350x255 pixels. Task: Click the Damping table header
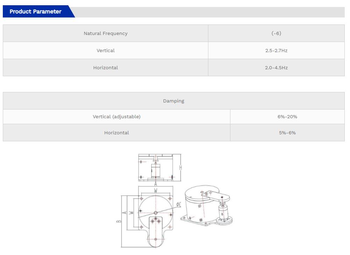point(174,101)
